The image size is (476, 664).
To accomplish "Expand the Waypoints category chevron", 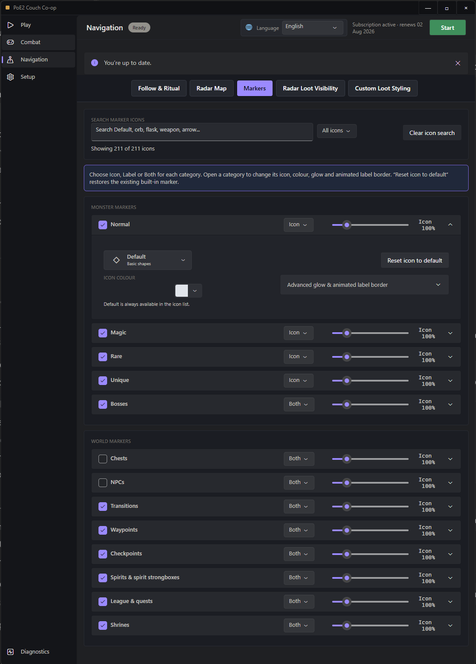I will point(450,530).
